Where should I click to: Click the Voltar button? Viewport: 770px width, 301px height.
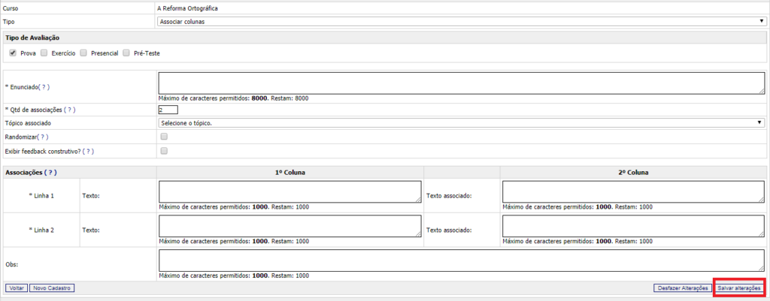(16, 288)
